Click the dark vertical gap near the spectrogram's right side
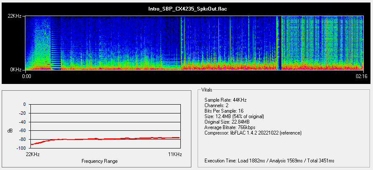 tap(279, 42)
